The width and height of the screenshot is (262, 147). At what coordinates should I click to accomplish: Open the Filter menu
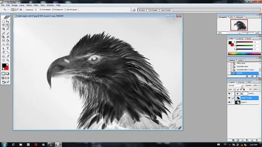click(36, 5)
